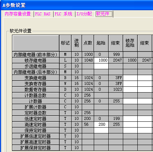Click latch start cell for 变换继电器
The width and height of the screenshot is (153, 152).
130,78
